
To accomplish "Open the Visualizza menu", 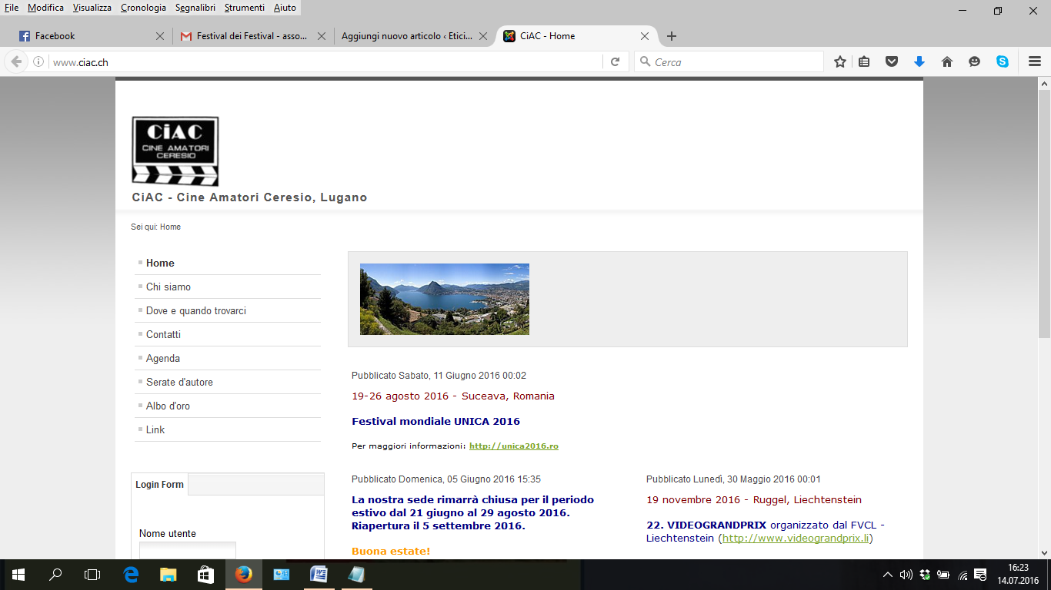I will (92, 8).
